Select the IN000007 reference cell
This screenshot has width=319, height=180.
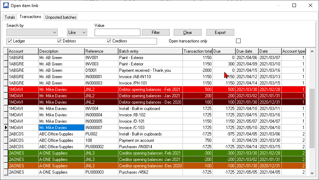(101, 128)
